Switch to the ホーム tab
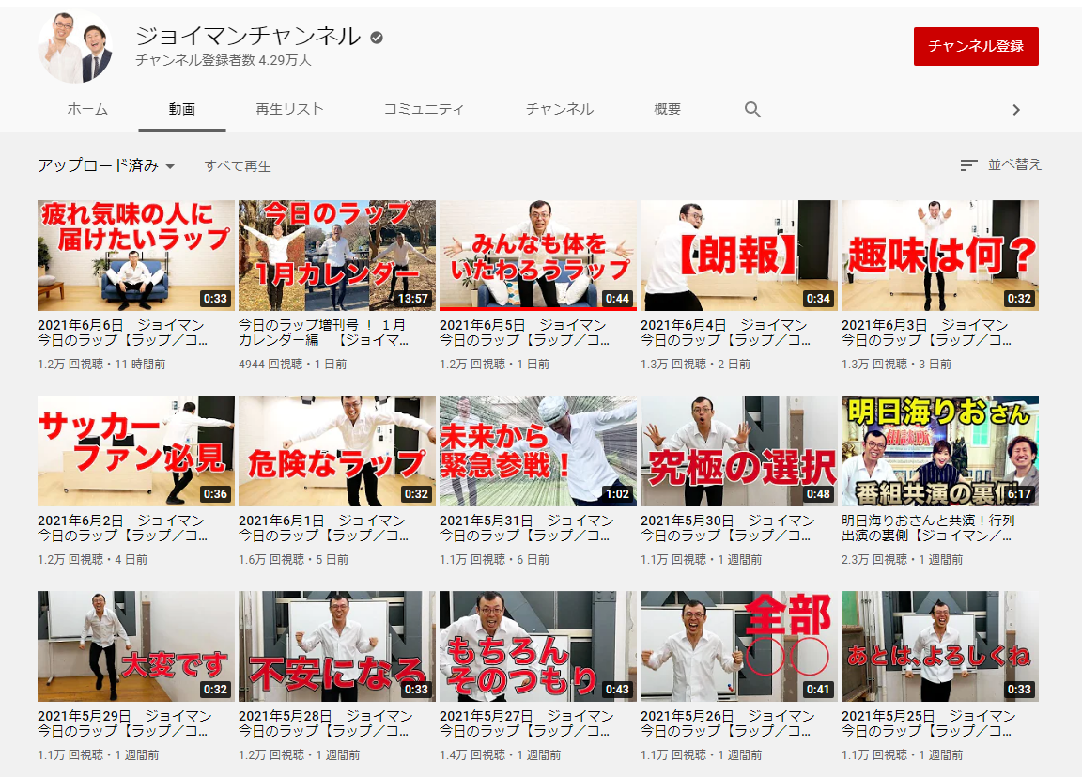The width and height of the screenshot is (1082, 777). pyautogui.click(x=87, y=109)
